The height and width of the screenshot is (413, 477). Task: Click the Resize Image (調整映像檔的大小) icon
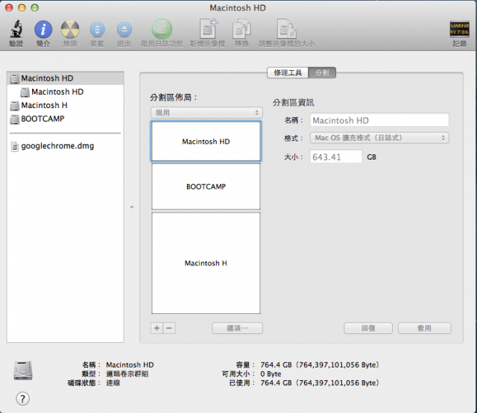(286, 29)
